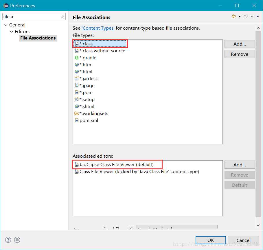Click the globe icon beside *.html
This screenshot has height=250, width=263.
coord(77,71)
